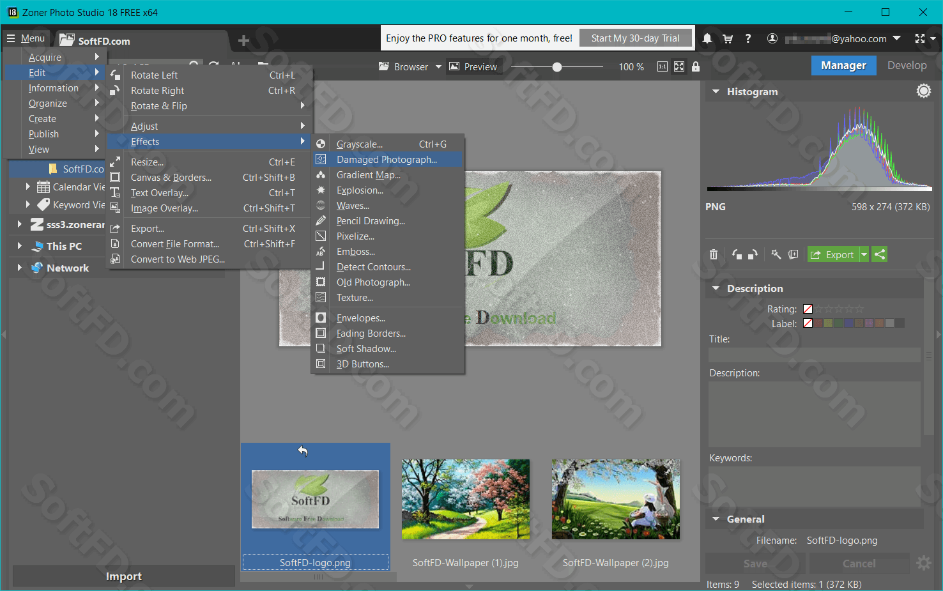Viewport: 943px width, 591px height.
Task: Open the shopping cart icon
Action: coord(728,38)
